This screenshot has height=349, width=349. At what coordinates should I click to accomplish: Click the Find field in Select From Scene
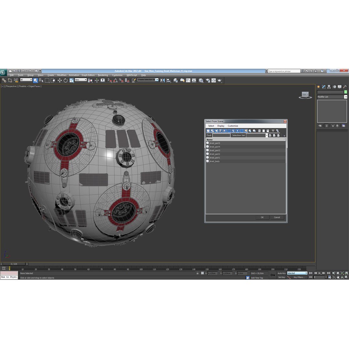click(221, 135)
